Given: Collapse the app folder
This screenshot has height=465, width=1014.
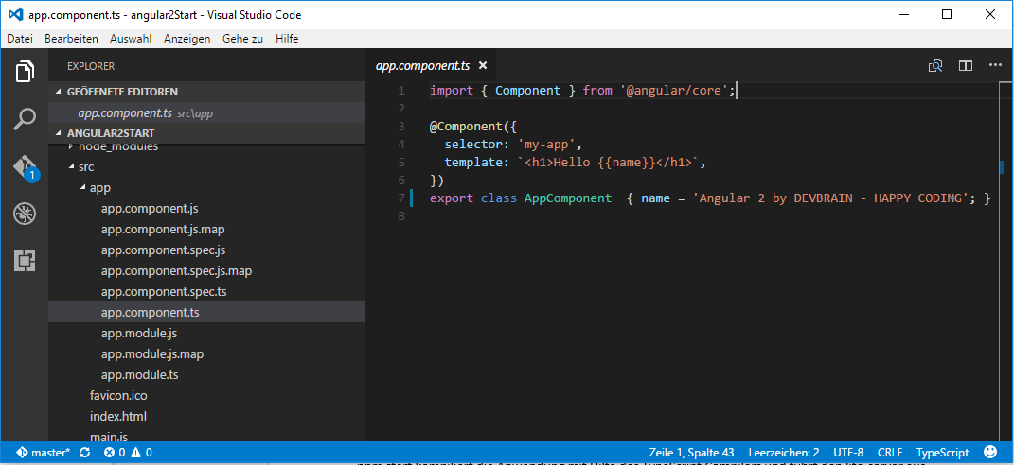Looking at the screenshot, I should pos(82,188).
